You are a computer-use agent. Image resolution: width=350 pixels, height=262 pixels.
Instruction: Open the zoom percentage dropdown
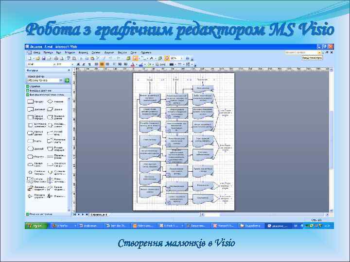(181, 58)
